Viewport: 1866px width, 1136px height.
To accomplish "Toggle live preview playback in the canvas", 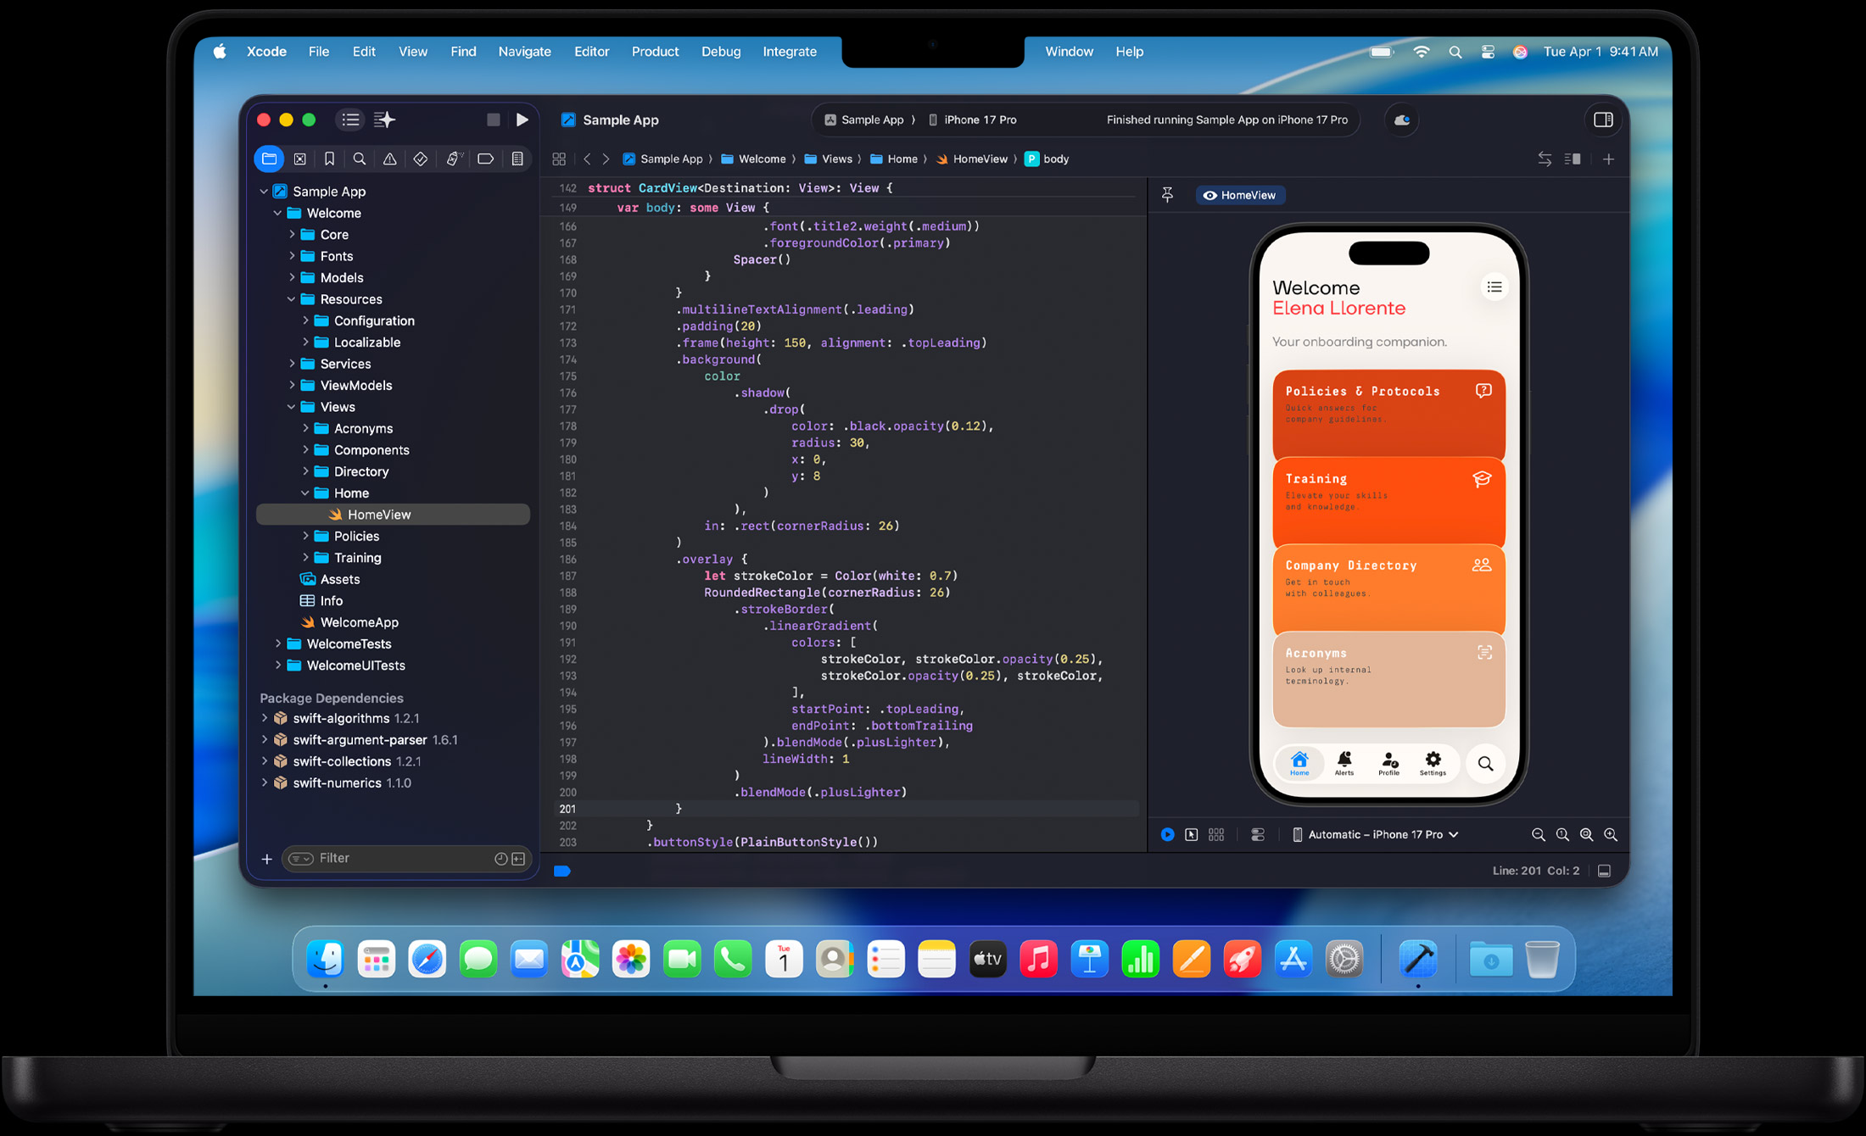I will (1168, 834).
